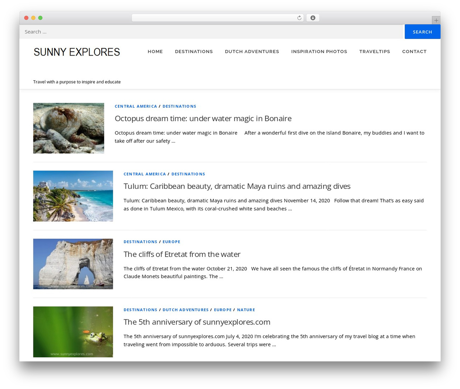Open the DUTCH ADVENTURES menu item
This screenshot has height=389, width=460.
252,51
